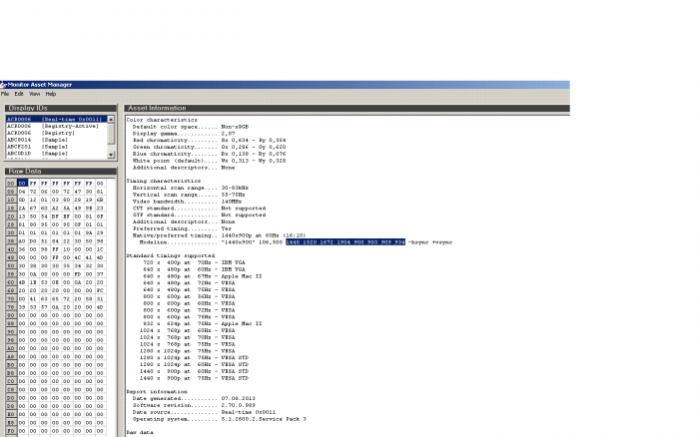Click the Preferred timing Yes line
This screenshot has width=699, height=437.
182,228
